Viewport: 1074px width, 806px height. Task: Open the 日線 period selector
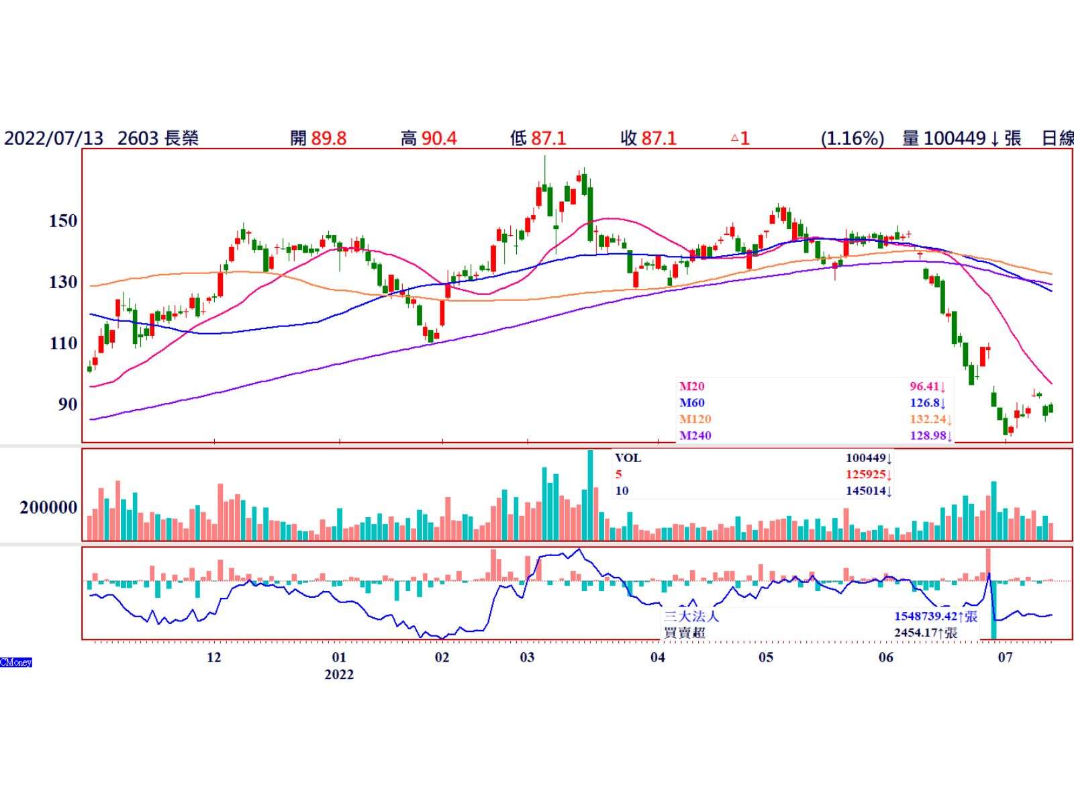click(x=1057, y=138)
